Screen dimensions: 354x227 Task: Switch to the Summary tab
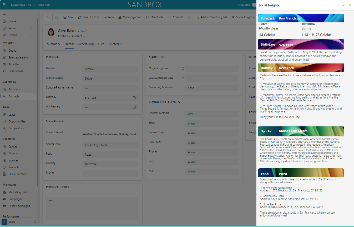pyautogui.click(x=54, y=44)
